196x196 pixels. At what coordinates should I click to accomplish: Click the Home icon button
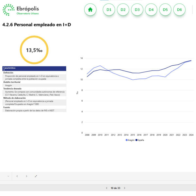pyautogui.click(x=90, y=10)
